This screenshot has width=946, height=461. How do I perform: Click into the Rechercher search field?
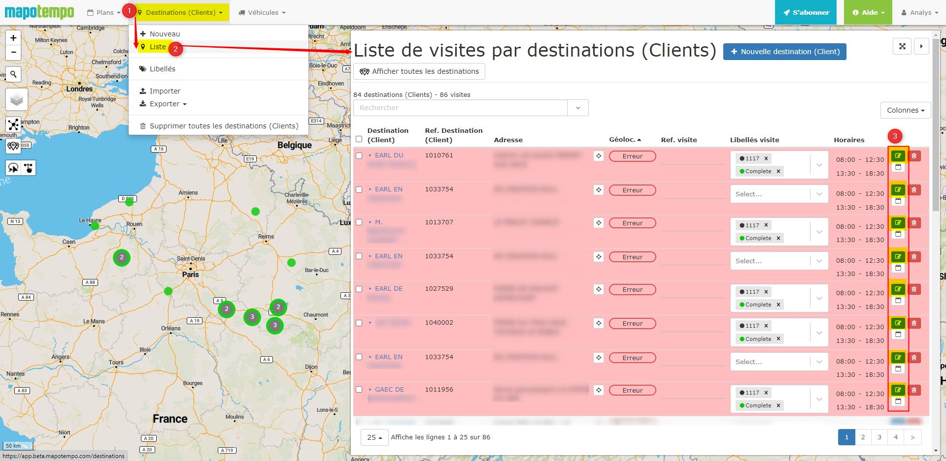tap(460, 108)
